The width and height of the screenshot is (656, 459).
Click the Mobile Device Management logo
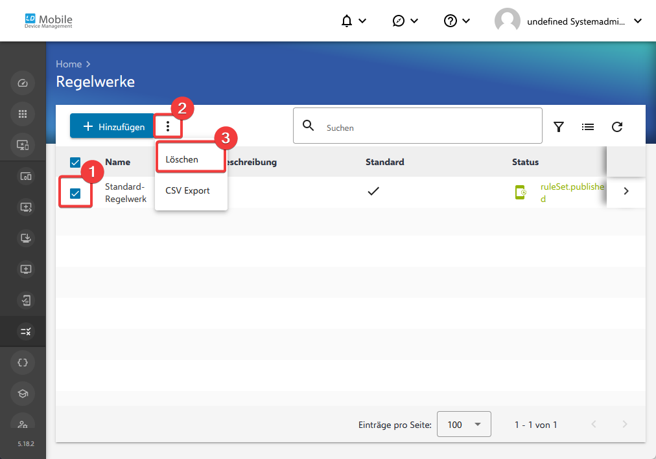[49, 21]
